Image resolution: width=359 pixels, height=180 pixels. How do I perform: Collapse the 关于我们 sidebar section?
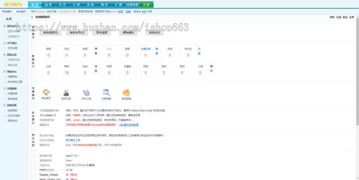tap(4, 43)
